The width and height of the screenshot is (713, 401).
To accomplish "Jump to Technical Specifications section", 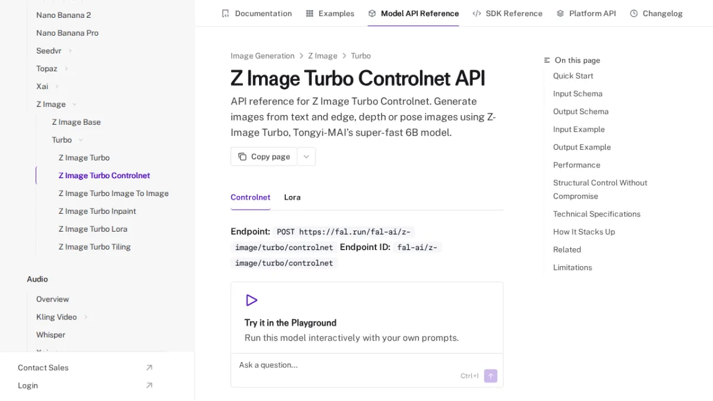I will (597, 214).
